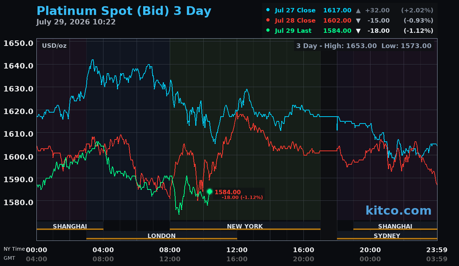The image size is (459, 266).
Task: Click the NY Time axis label
Action: [14, 249]
